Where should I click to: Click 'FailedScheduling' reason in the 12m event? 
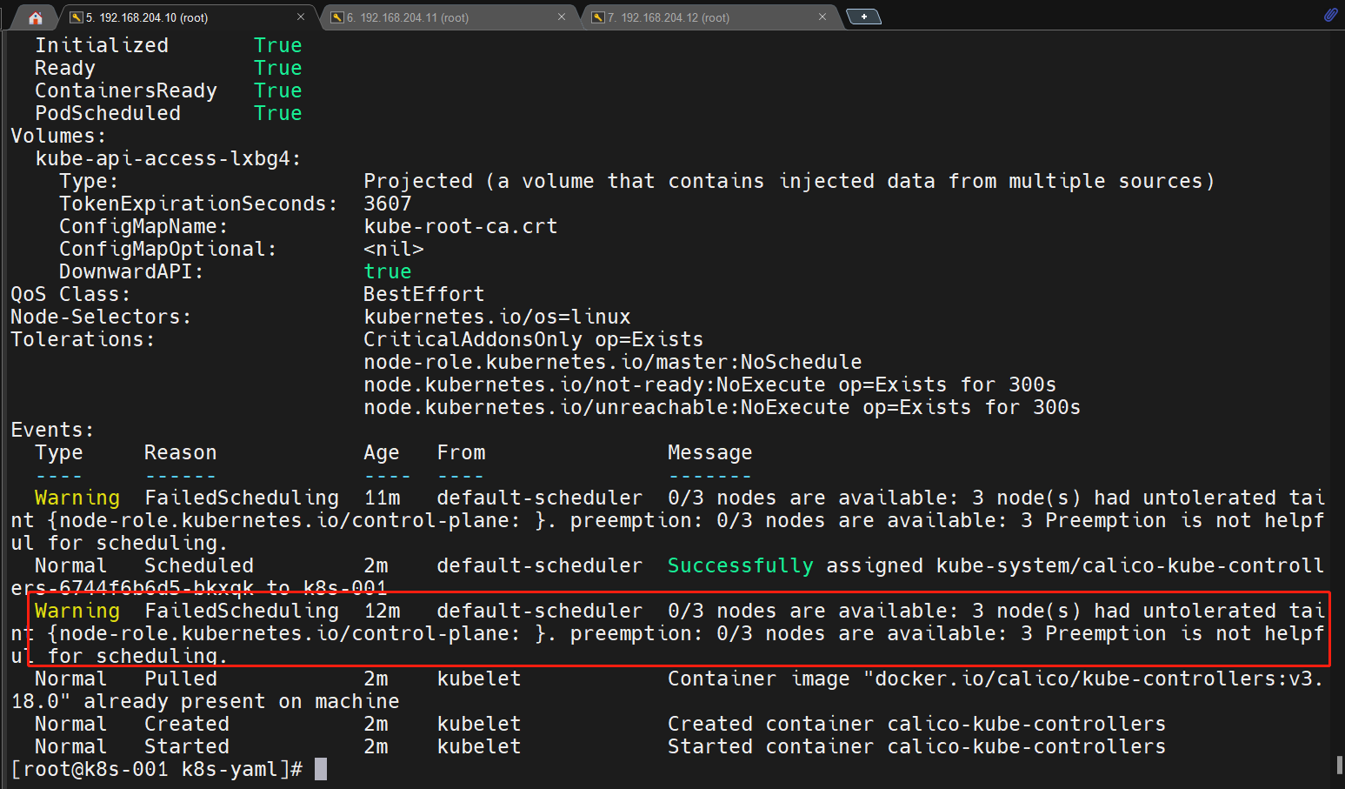coord(242,611)
